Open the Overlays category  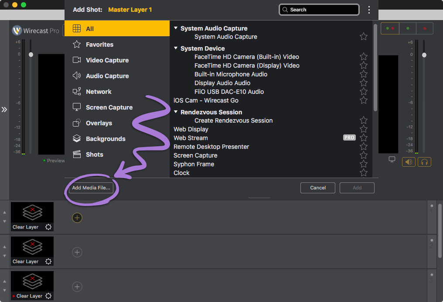tap(117, 123)
